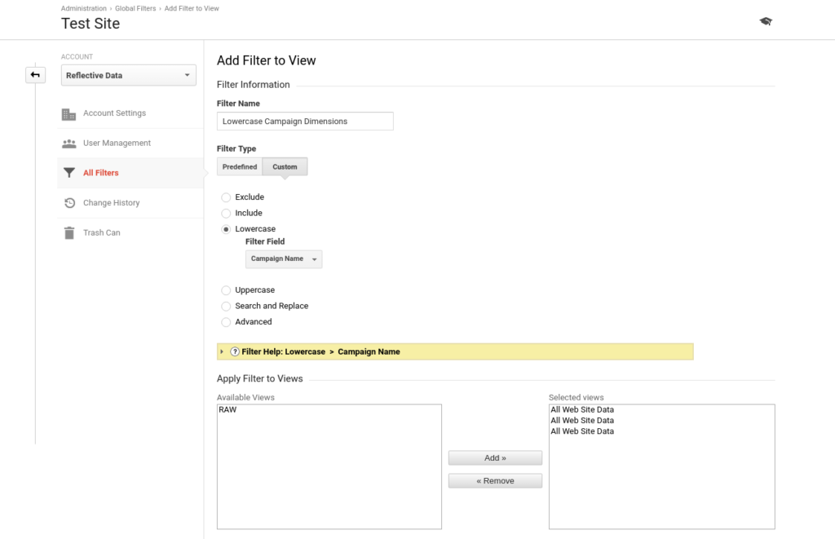The height and width of the screenshot is (539, 835).
Task: Click the User Management people icon
Action: point(69,144)
